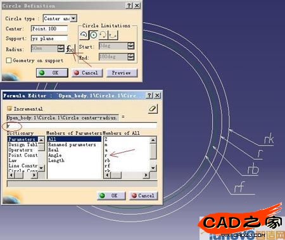Image resolution: width=285 pixels, height=240 pixels.
Task: Open the formula editor f(x) icon
Action: (x=70, y=49)
